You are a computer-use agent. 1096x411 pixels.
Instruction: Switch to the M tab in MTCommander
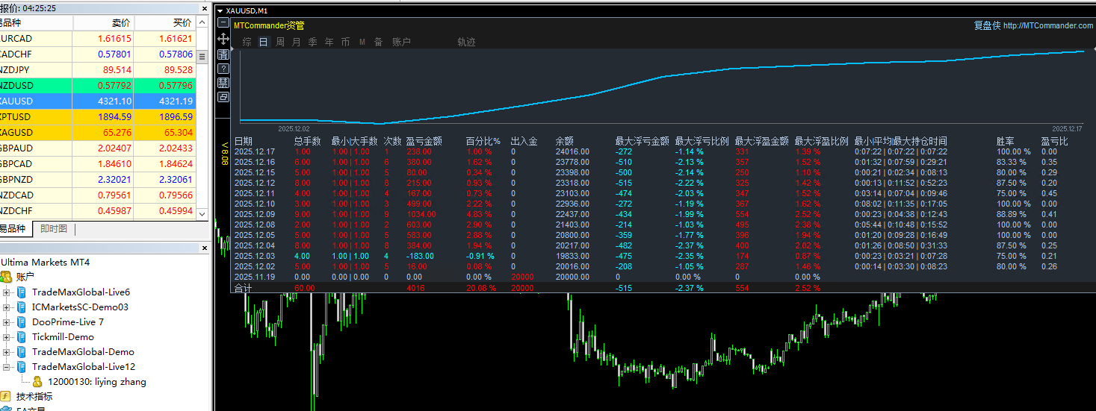pyautogui.click(x=362, y=42)
